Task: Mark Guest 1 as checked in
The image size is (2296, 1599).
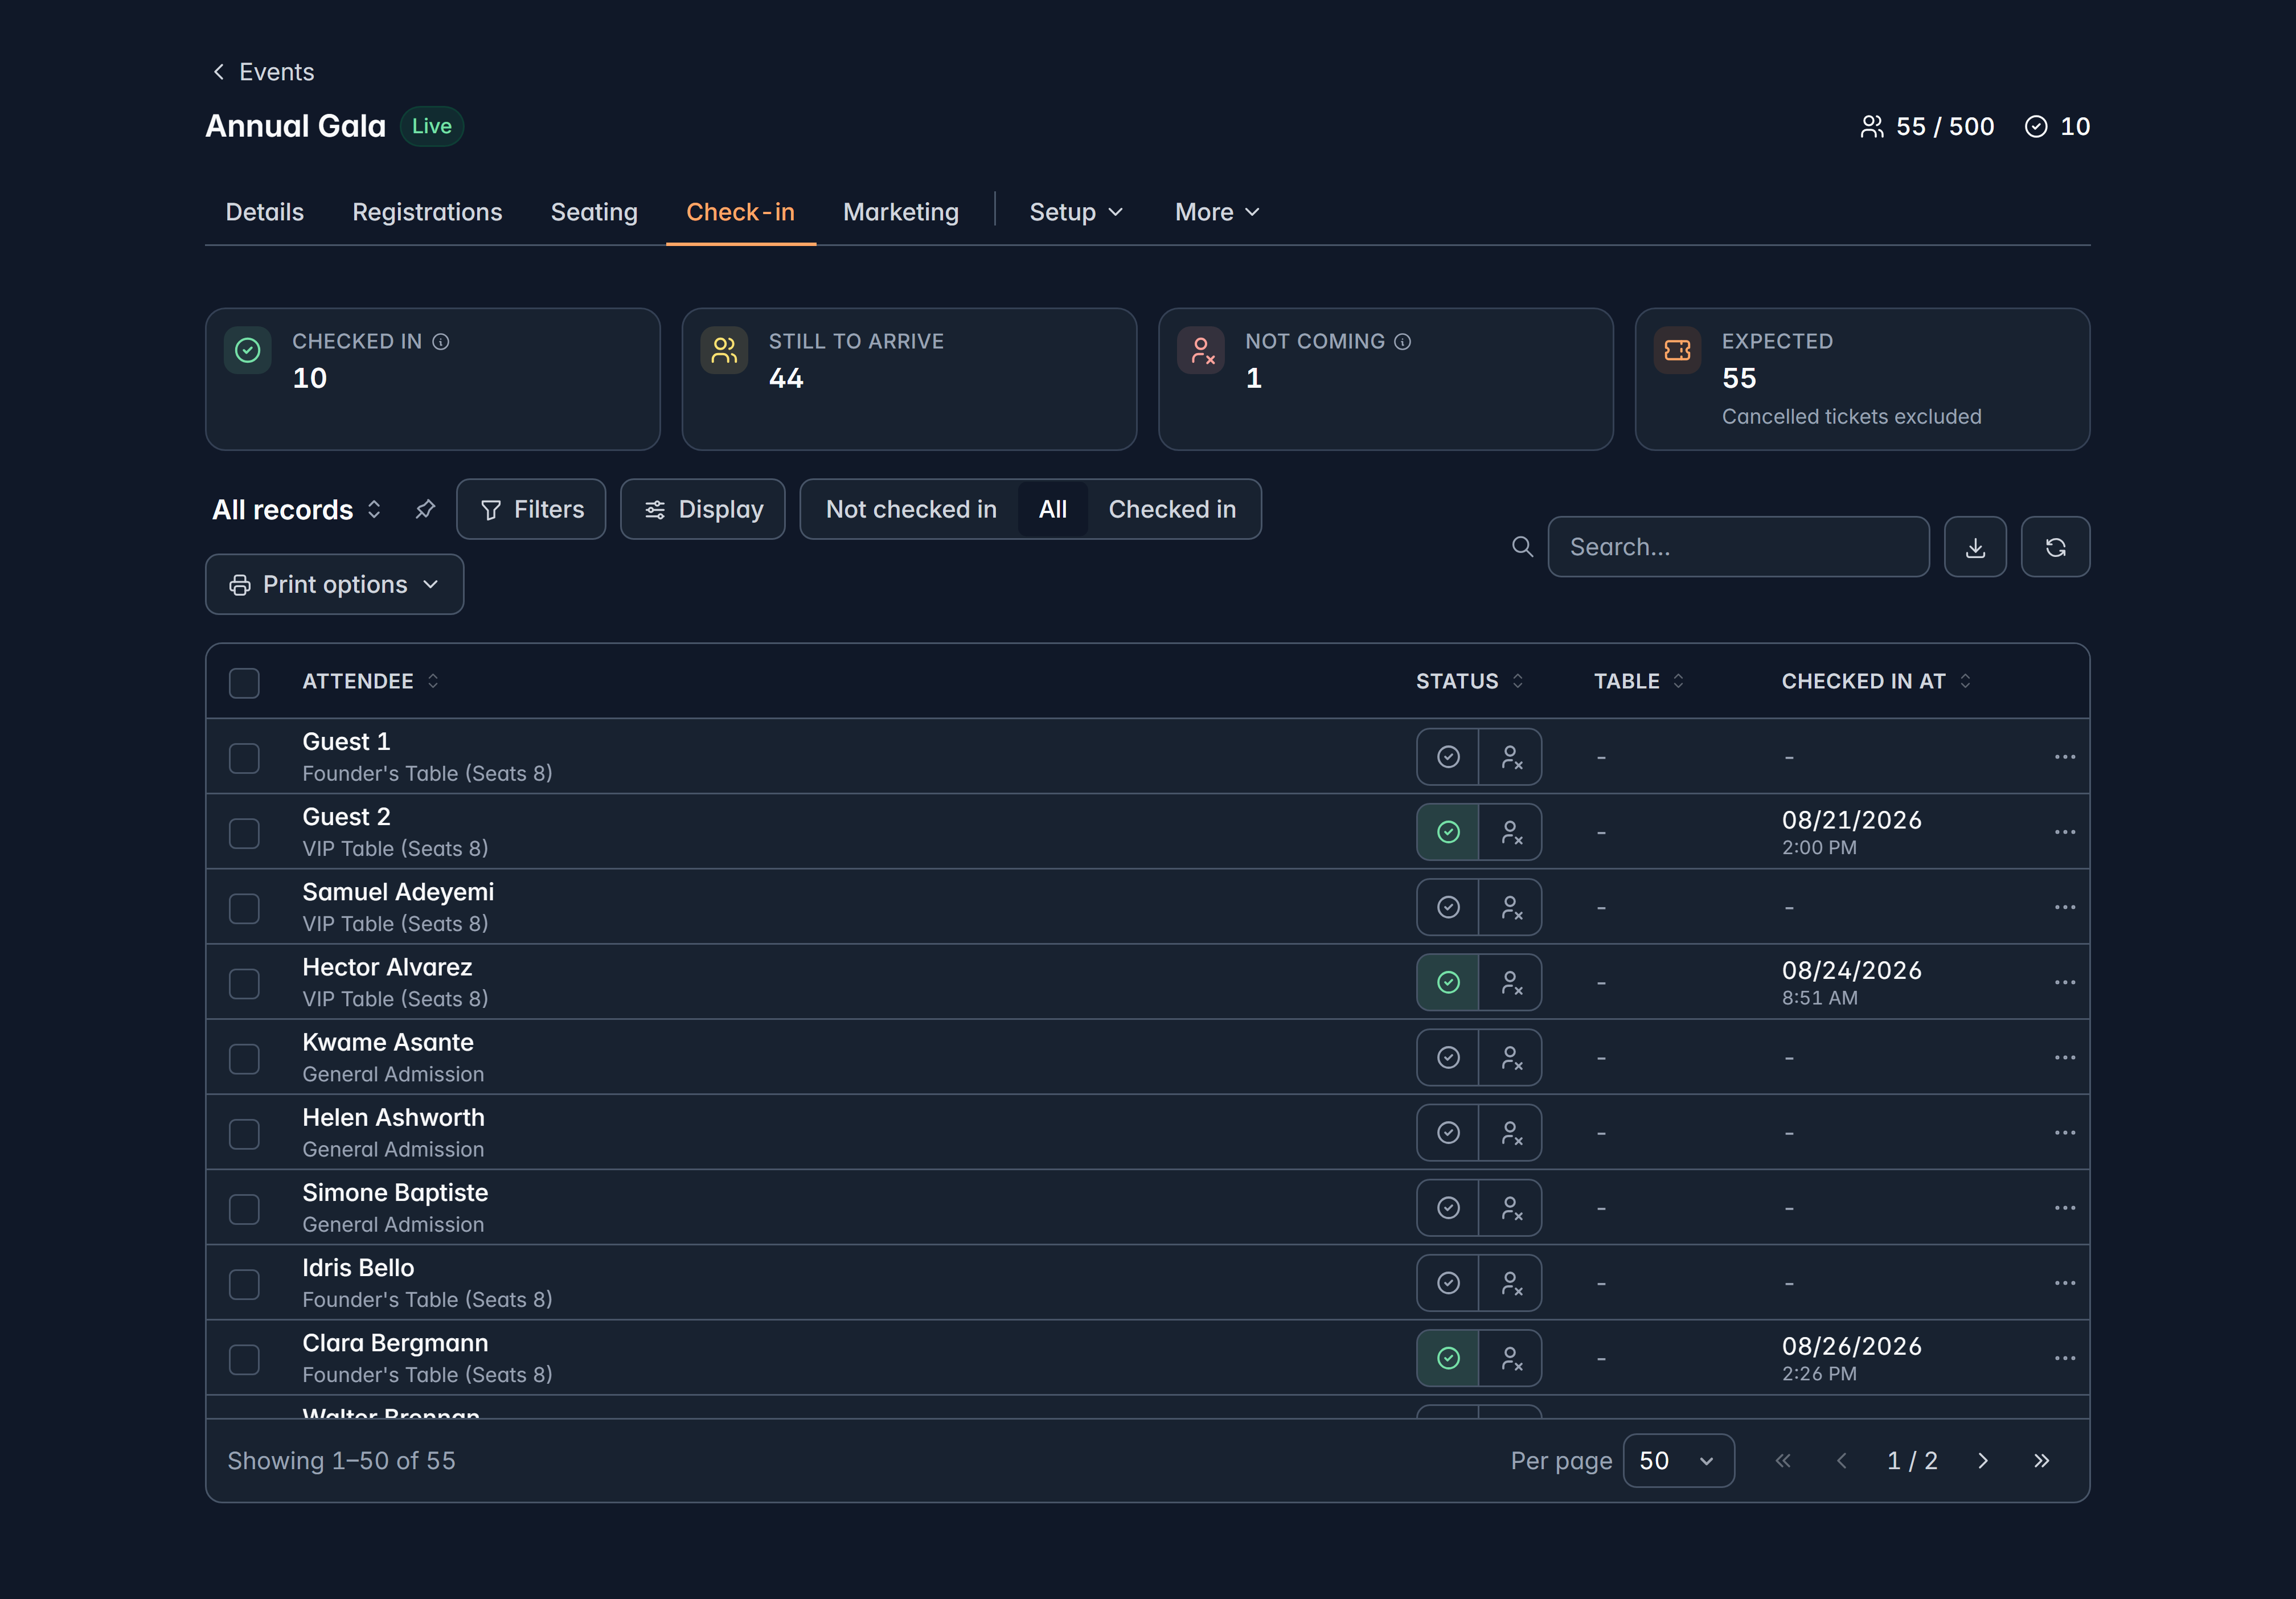Action: click(1448, 757)
